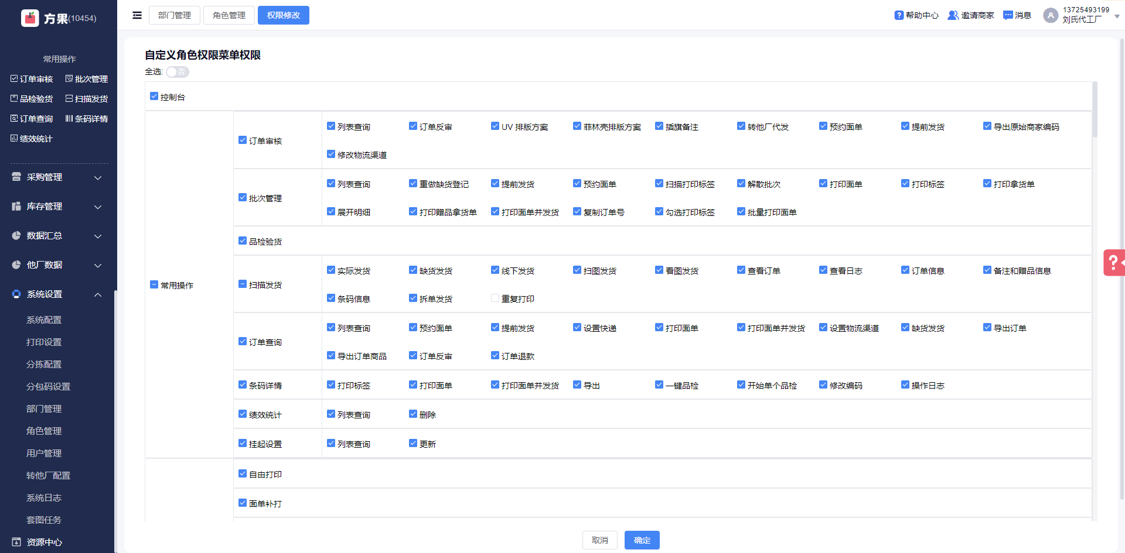Click the 取消 cancel button
Viewport: 1125px width, 553px height.
pyautogui.click(x=599, y=540)
